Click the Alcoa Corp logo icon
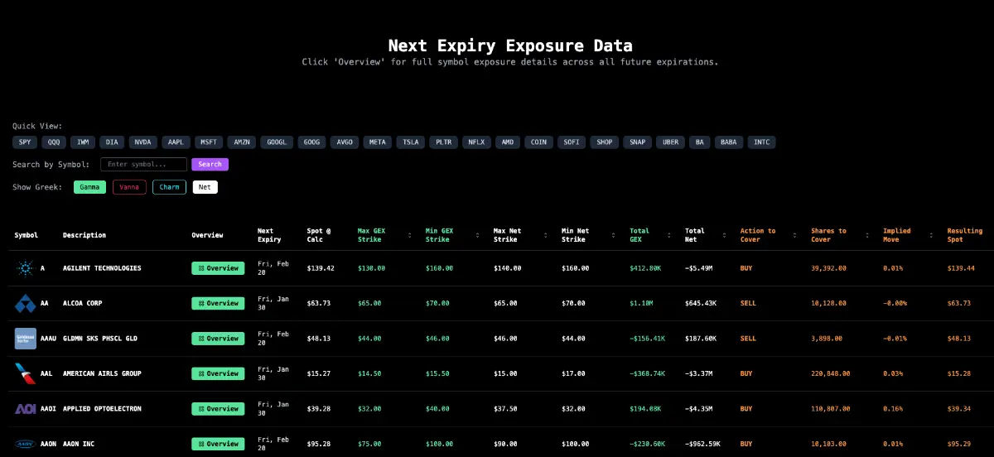 click(x=25, y=304)
